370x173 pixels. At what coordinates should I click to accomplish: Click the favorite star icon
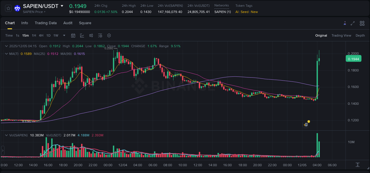tap(8, 8)
